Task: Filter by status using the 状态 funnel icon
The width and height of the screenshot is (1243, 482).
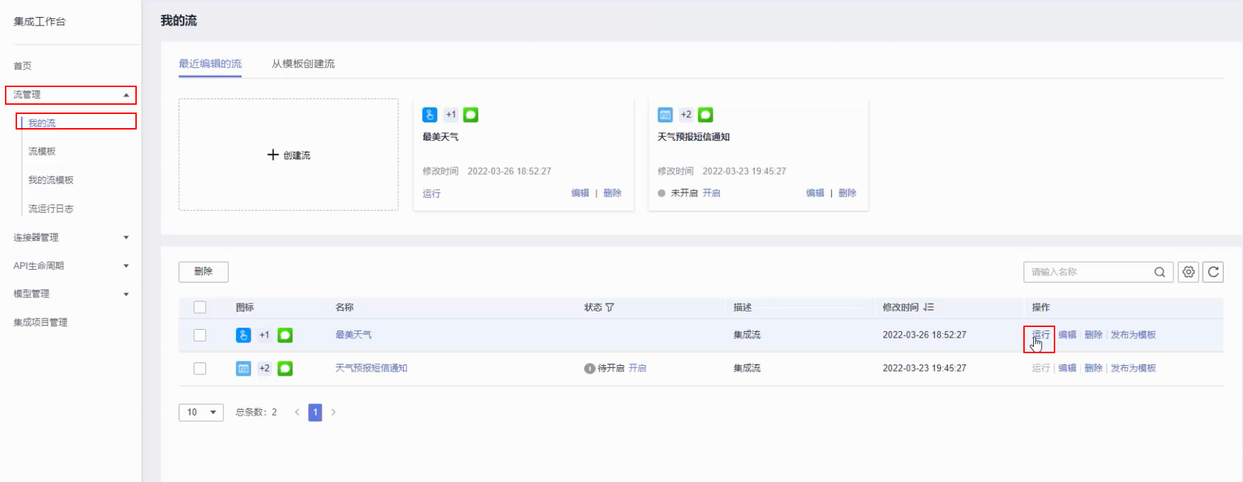Action: pos(610,307)
